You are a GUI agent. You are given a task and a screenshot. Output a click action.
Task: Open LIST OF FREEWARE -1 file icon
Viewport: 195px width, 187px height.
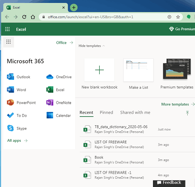pos(87,175)
